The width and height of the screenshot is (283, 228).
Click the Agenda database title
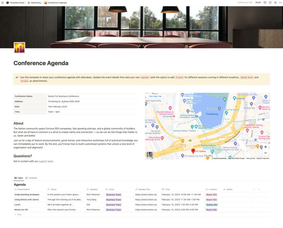(x=20, y=185)
